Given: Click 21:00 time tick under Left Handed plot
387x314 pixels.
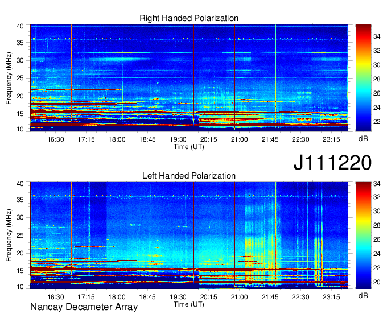Looking at the screenshot, I should 239,297.
